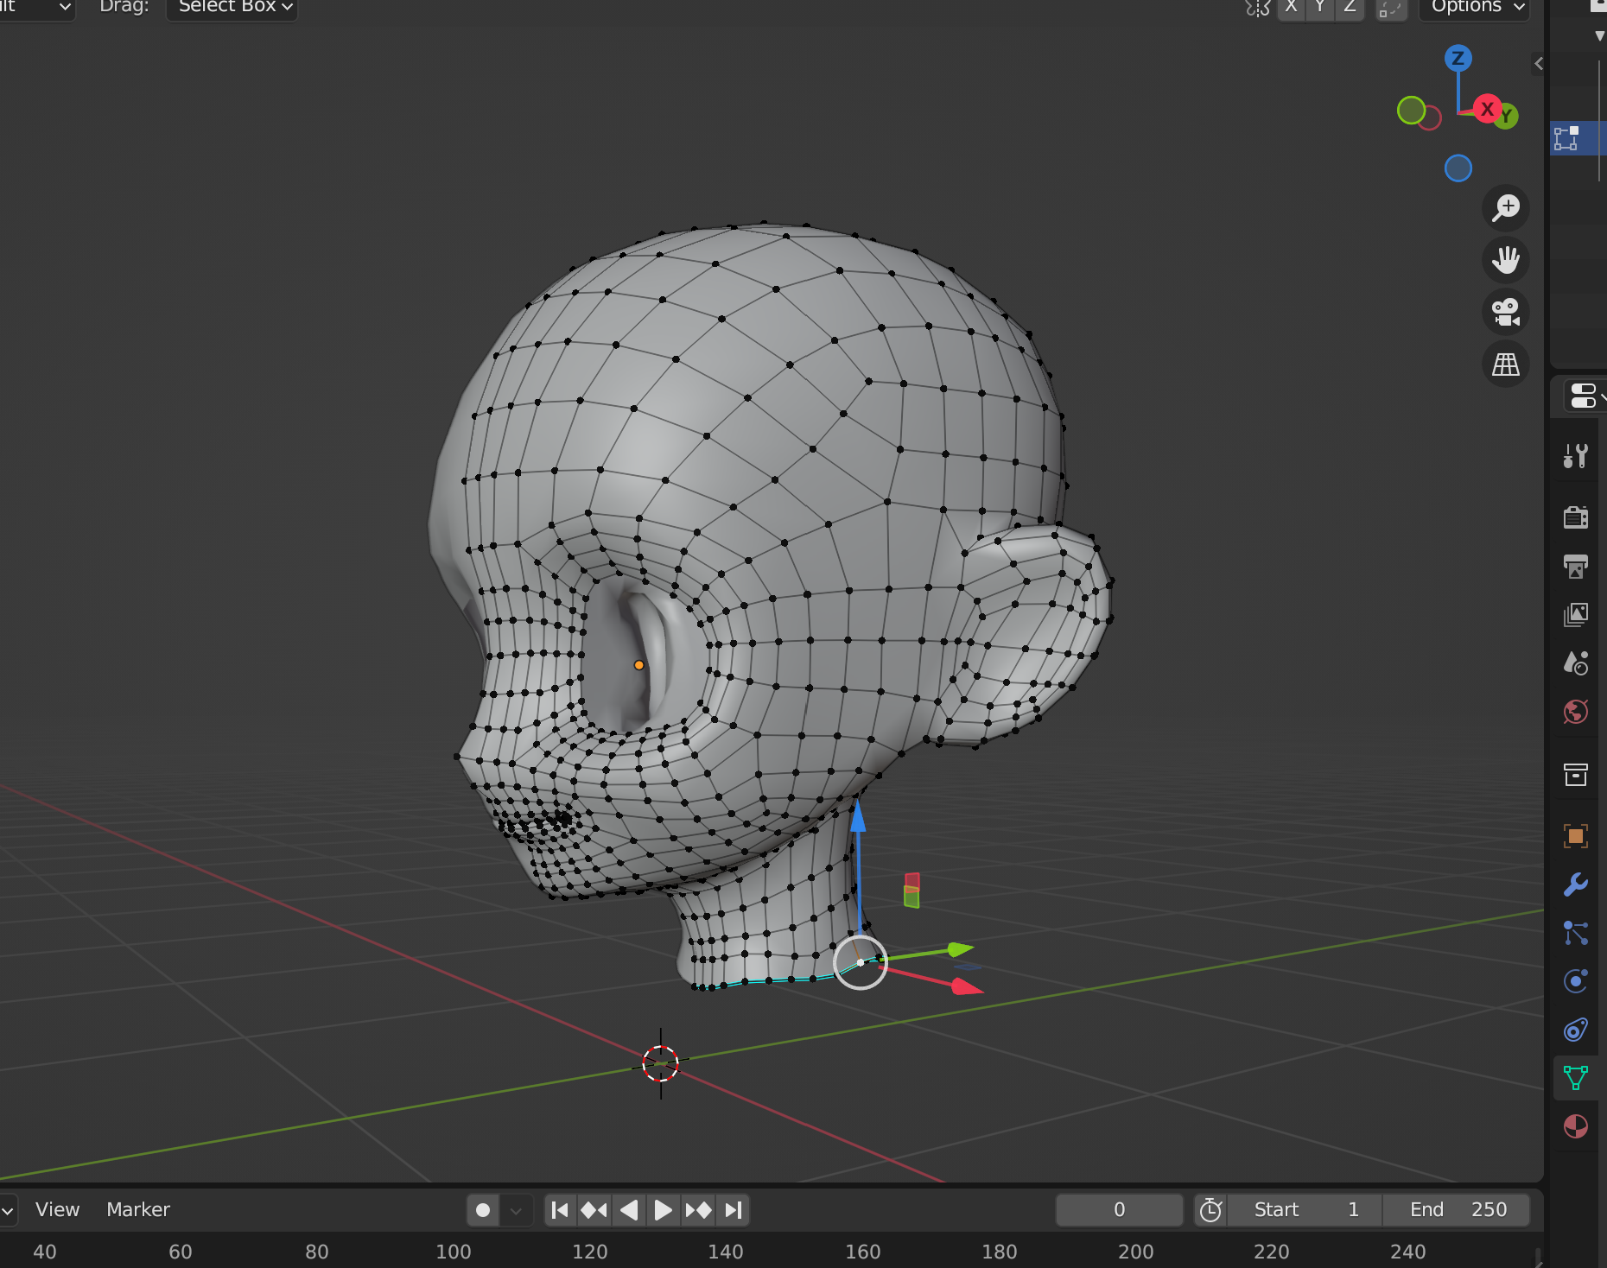Click the pan hand viewport button
The height and width of the screenshot is (1268, 1607).
pyautogui.click(x=1506, y=260)
